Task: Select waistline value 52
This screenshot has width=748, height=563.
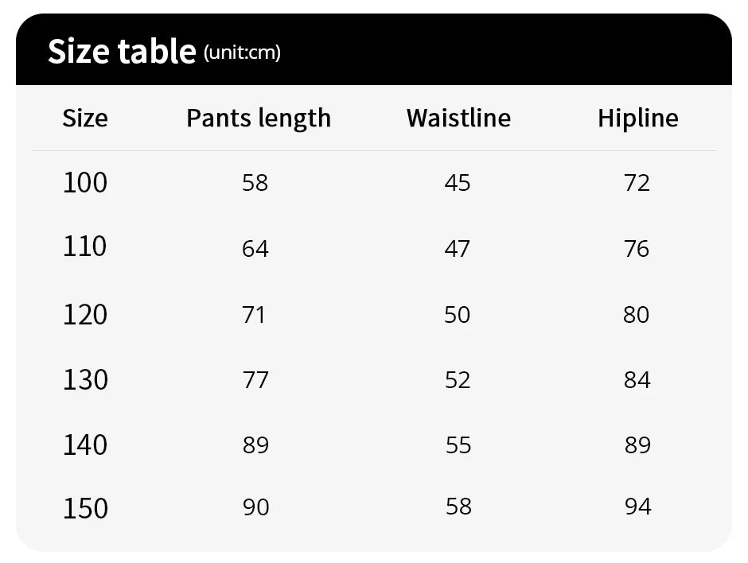Action: point(458,380)
